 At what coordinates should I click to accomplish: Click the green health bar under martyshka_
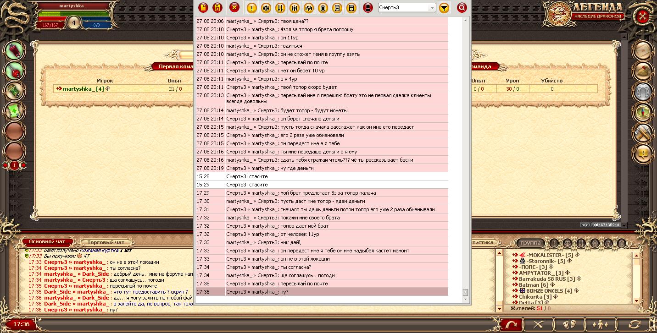pos(73,14)
